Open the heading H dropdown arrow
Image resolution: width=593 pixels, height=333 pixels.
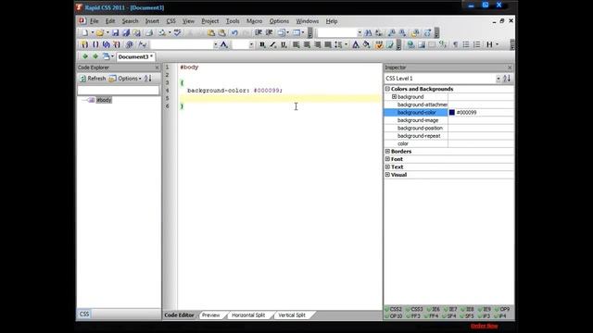click(497, 44)
